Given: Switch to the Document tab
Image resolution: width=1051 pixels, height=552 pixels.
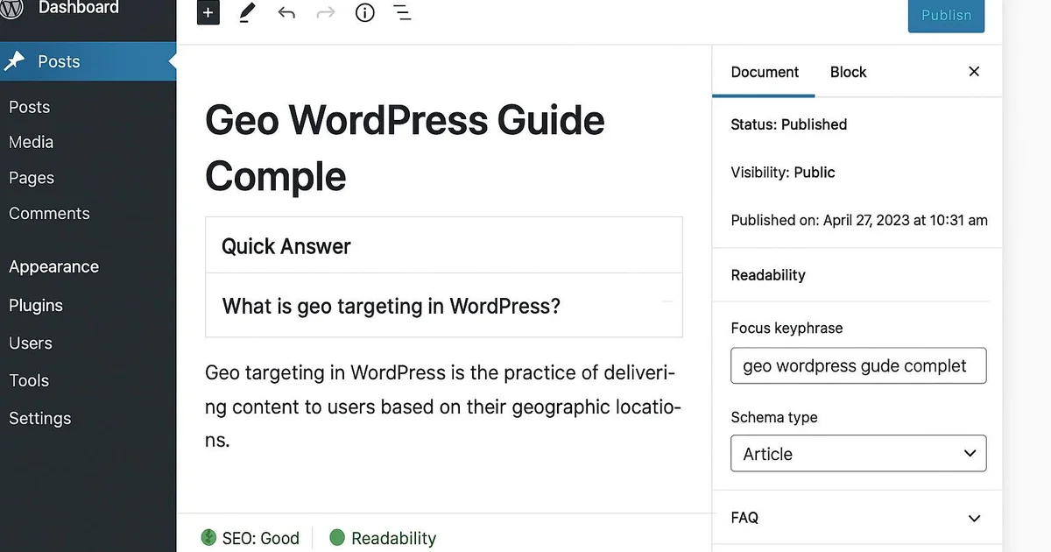Looking at the screenshot, I should [x=765, y=72].
